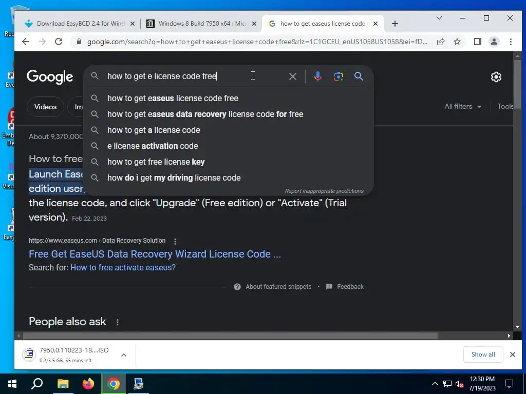The image size is (526, 394).
Task: Open more options for easeus.com result
Action: (175, 241)
